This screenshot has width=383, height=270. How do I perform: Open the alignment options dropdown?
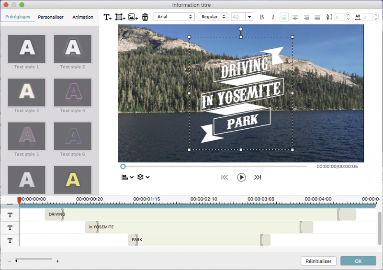click(x=127, y=177)
